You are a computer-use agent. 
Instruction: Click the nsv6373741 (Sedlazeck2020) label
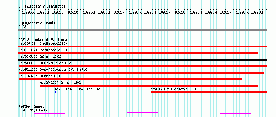point(43,50)
